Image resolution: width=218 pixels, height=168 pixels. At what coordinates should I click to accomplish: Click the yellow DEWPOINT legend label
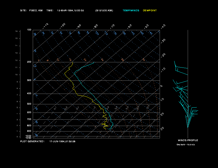150,10
